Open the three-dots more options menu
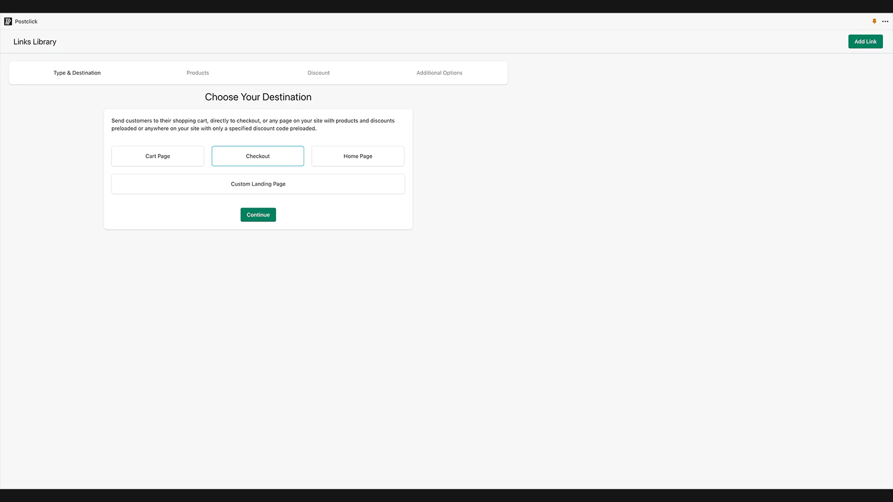 pyautogui.click(x=885, y=21)
